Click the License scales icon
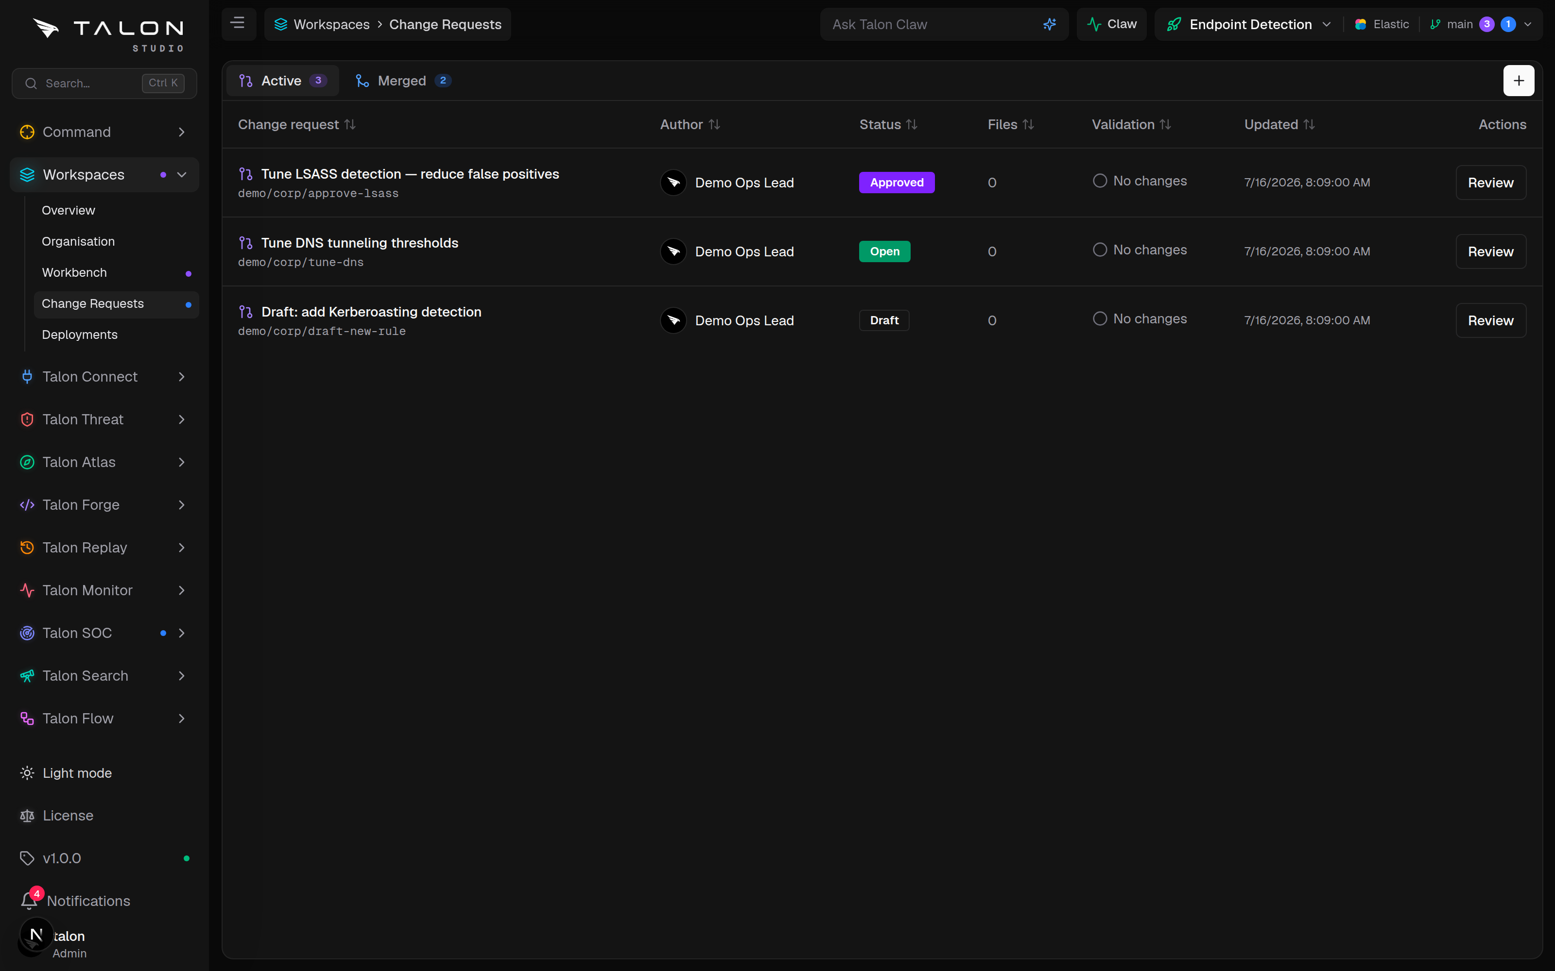The image size is (1555, 971). click(27, 816)
